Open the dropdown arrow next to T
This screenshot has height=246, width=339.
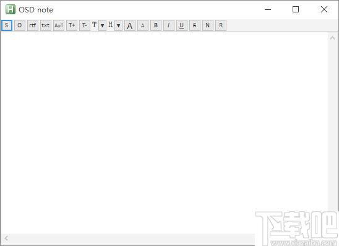tap(102, 25)
